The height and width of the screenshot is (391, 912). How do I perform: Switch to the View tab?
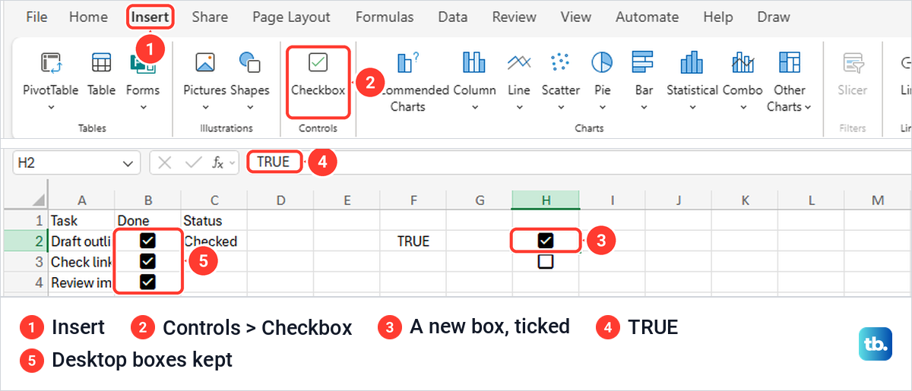[x=576, y=17]
